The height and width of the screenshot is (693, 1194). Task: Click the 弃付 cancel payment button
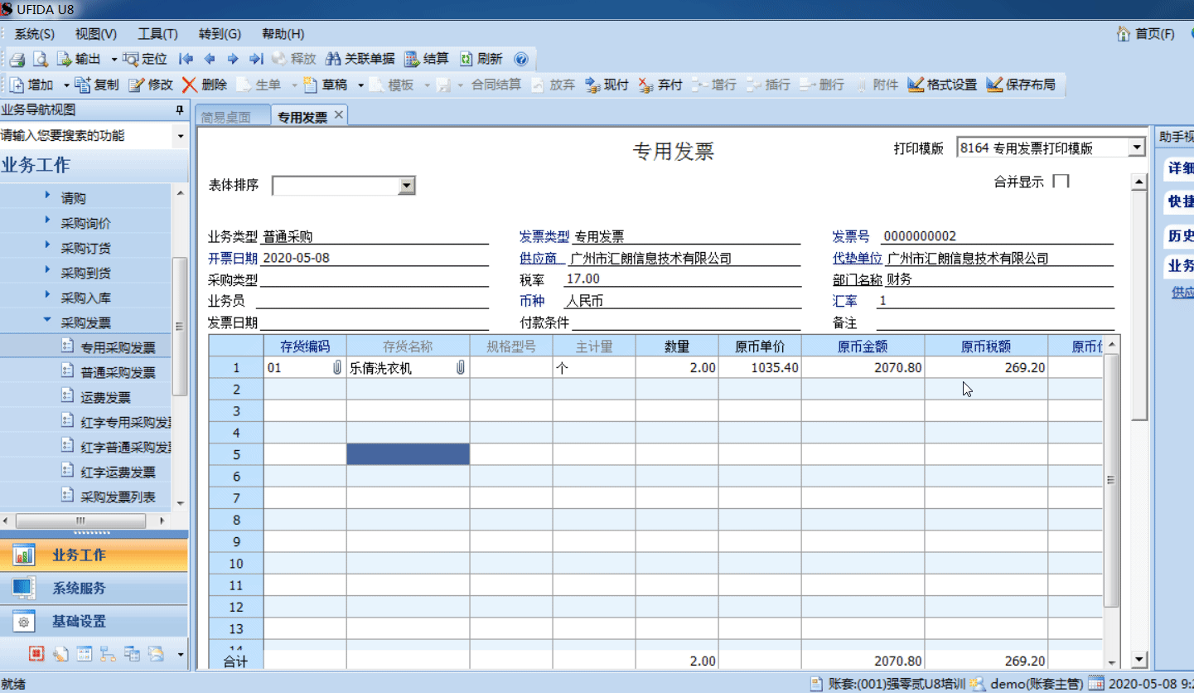point(660,85)
